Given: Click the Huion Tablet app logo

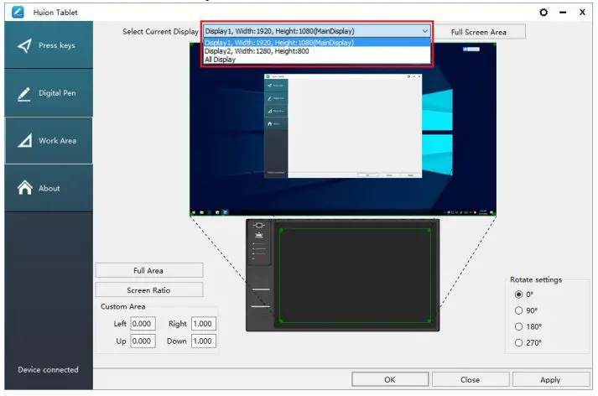Looking at the screenshot, I should tap(18, 13).
